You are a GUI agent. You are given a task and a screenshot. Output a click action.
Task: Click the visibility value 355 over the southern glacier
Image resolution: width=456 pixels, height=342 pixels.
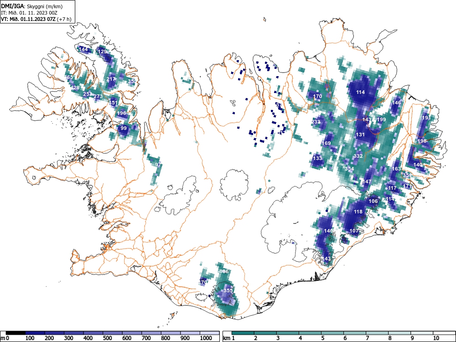228,290
